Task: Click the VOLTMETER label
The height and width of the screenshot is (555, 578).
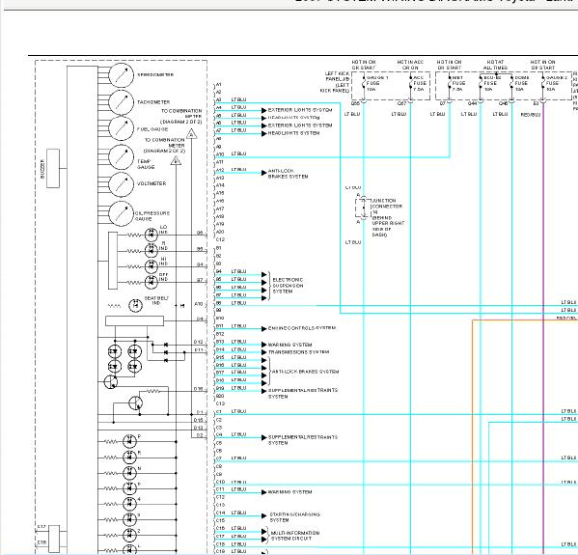Action: [151, 183]
